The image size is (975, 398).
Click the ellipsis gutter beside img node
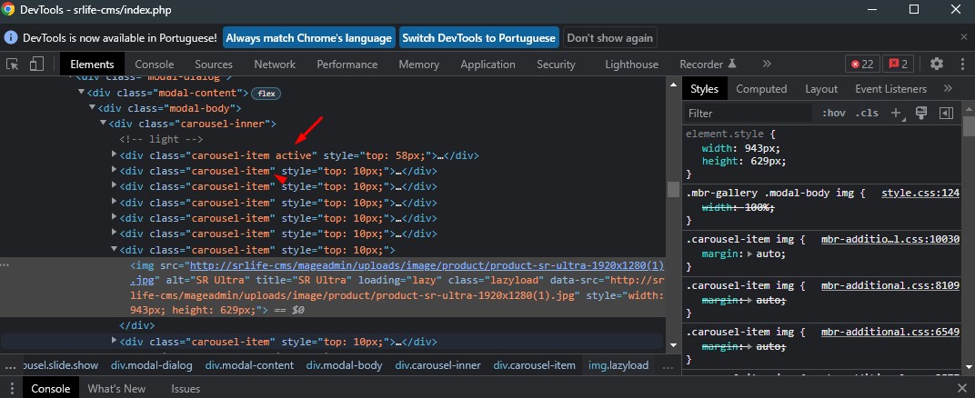6,265
